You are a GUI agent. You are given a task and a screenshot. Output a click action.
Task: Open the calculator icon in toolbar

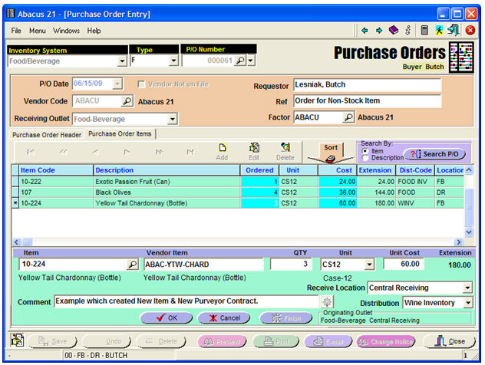(424, 31)
